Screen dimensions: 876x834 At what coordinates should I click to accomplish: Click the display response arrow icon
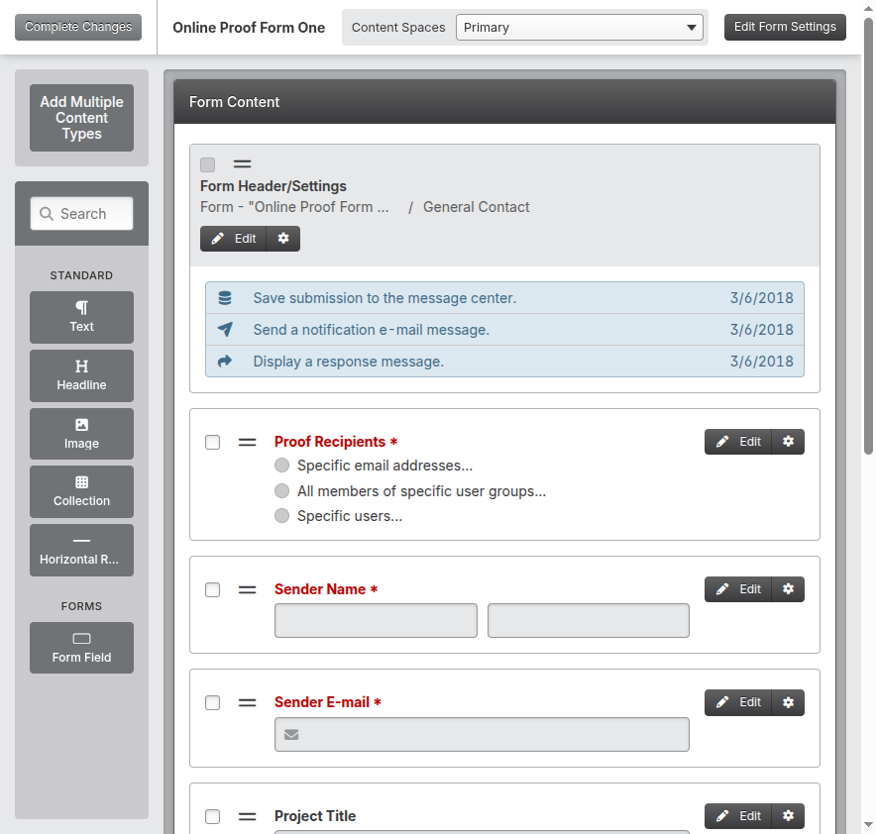tap(225, 362)
